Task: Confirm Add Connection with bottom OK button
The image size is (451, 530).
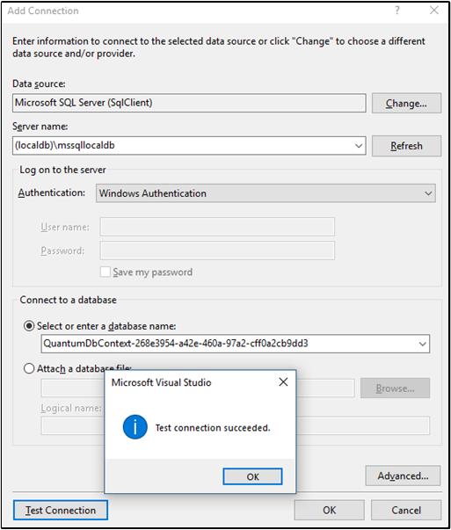Action: click(330, 510)
